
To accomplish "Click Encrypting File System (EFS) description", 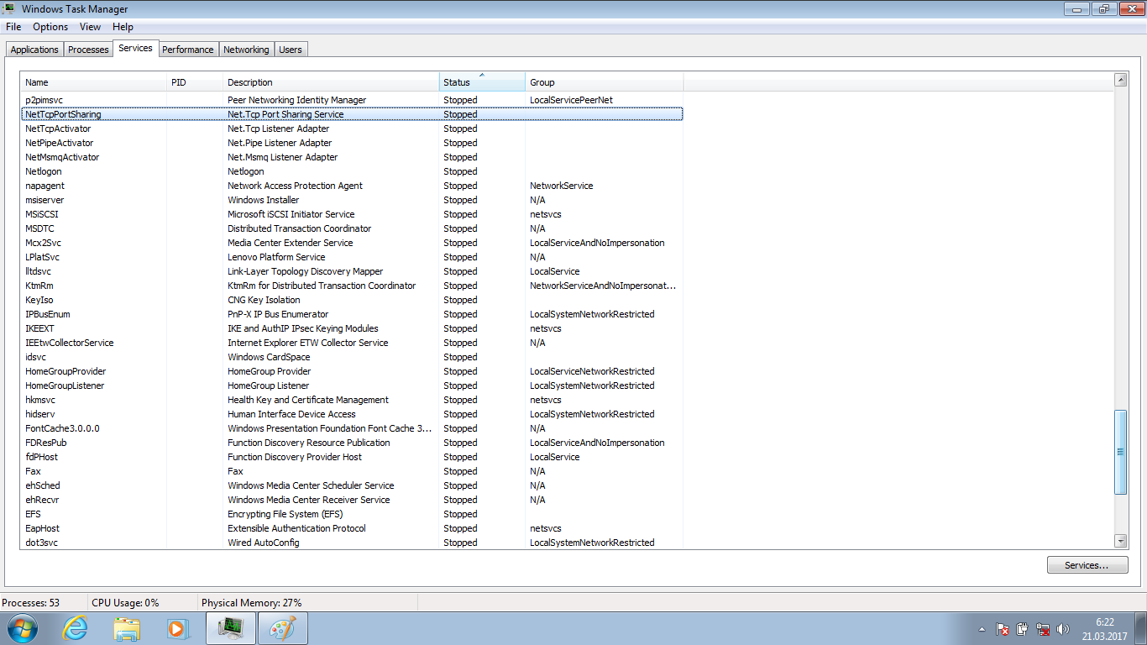I will click(x=285, y=514).
